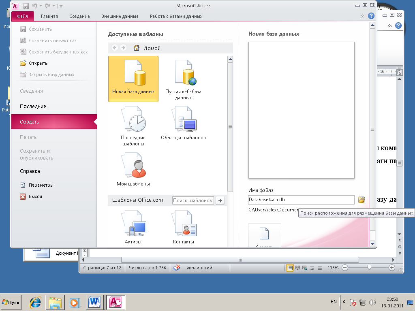The height and width of the screenshot is (311, 415).
Task: Click the Undo icon in quick access toolbar
Action: coord(35,6)
